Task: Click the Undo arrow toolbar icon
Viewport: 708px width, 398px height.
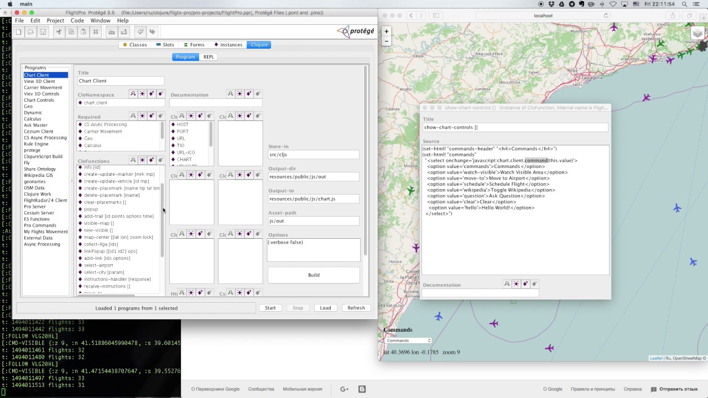Action: [140, 32]
